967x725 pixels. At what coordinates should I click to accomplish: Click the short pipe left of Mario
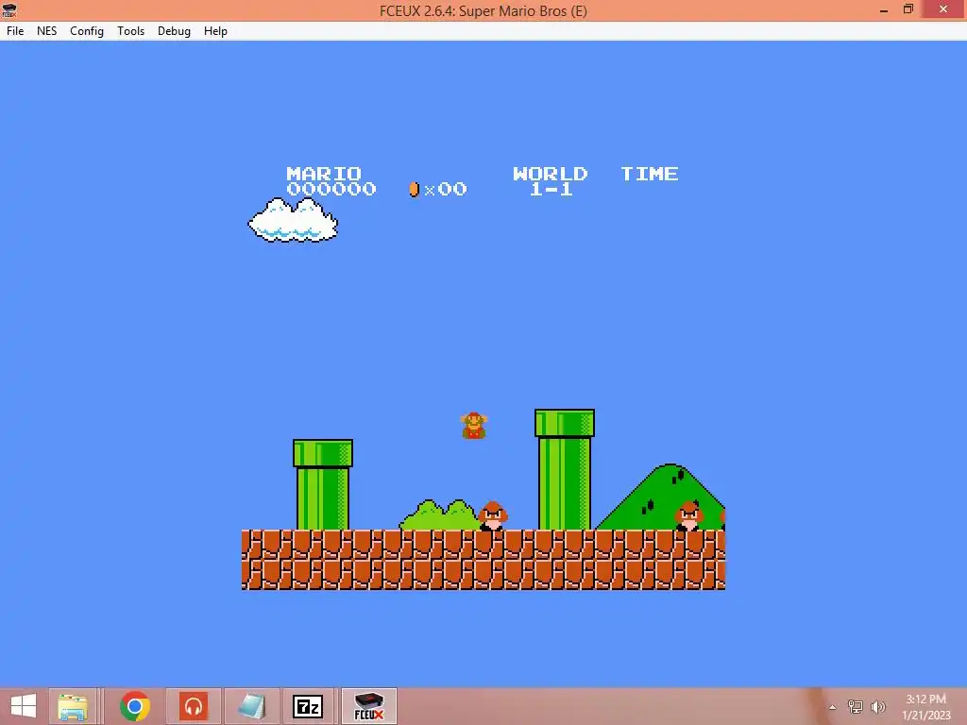pyautogui.click(x=323, y=484)
